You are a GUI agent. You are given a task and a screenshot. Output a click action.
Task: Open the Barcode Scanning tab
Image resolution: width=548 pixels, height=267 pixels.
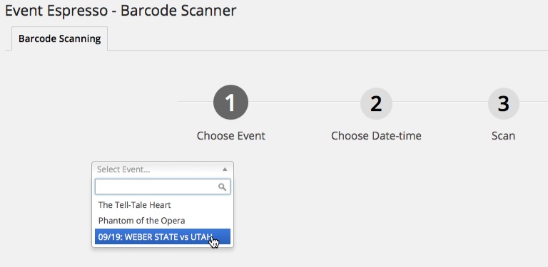click(60, 38)
